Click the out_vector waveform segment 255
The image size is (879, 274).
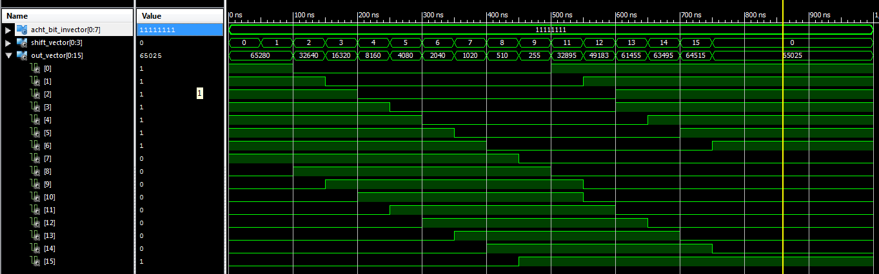pos(535,56)
